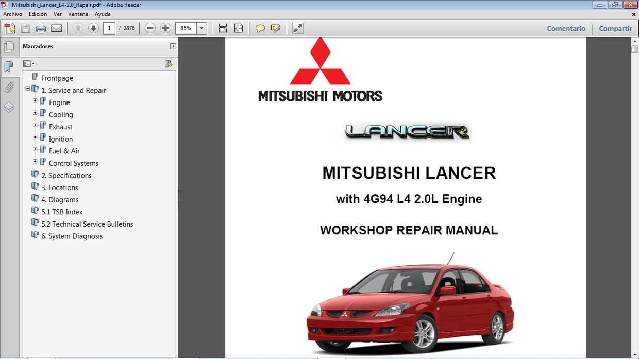Open the Comentario pane
Image resolution: width=639 pixels, height=359 pixels.
pyautogui.click(x=566, y=28)
